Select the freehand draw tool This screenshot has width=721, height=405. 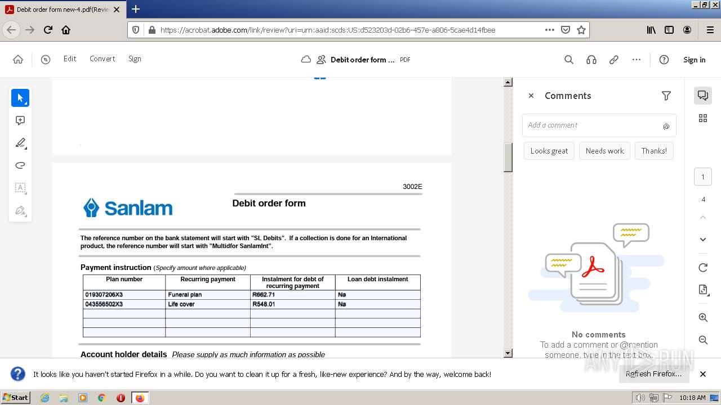coord(20,165)
